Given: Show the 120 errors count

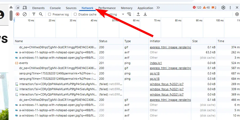Looking at the screenshot, I should (197, 7).
